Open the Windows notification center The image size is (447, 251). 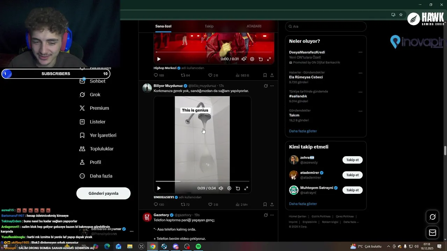pos(439,246)
